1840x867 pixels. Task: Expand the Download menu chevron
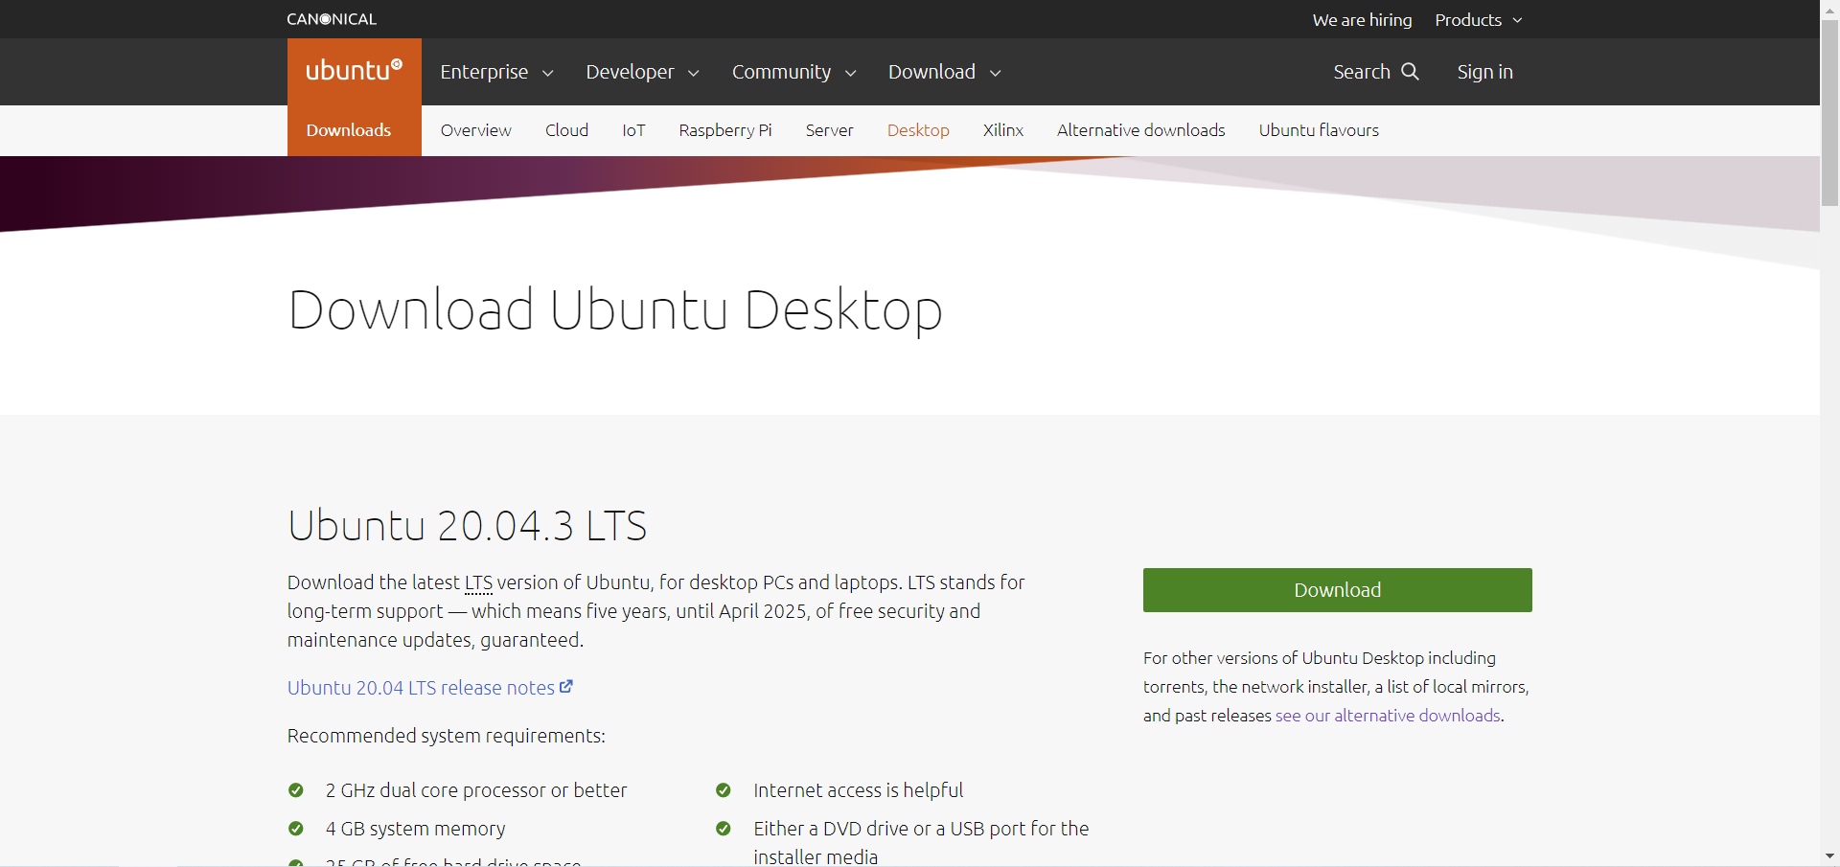(x=996, y=73)
